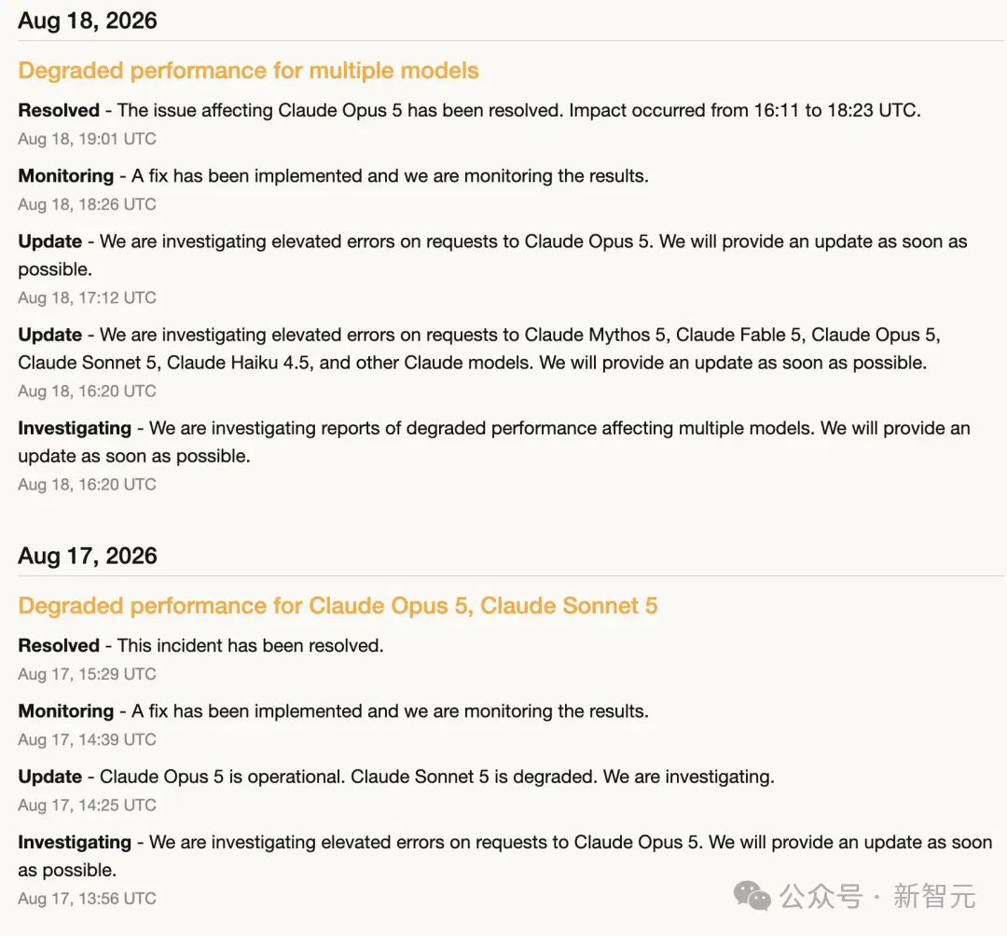Click the Aug 18, 19:01 UTC timestamp
This screenshot has height=936, width=1007.
[x=88, y=139]
